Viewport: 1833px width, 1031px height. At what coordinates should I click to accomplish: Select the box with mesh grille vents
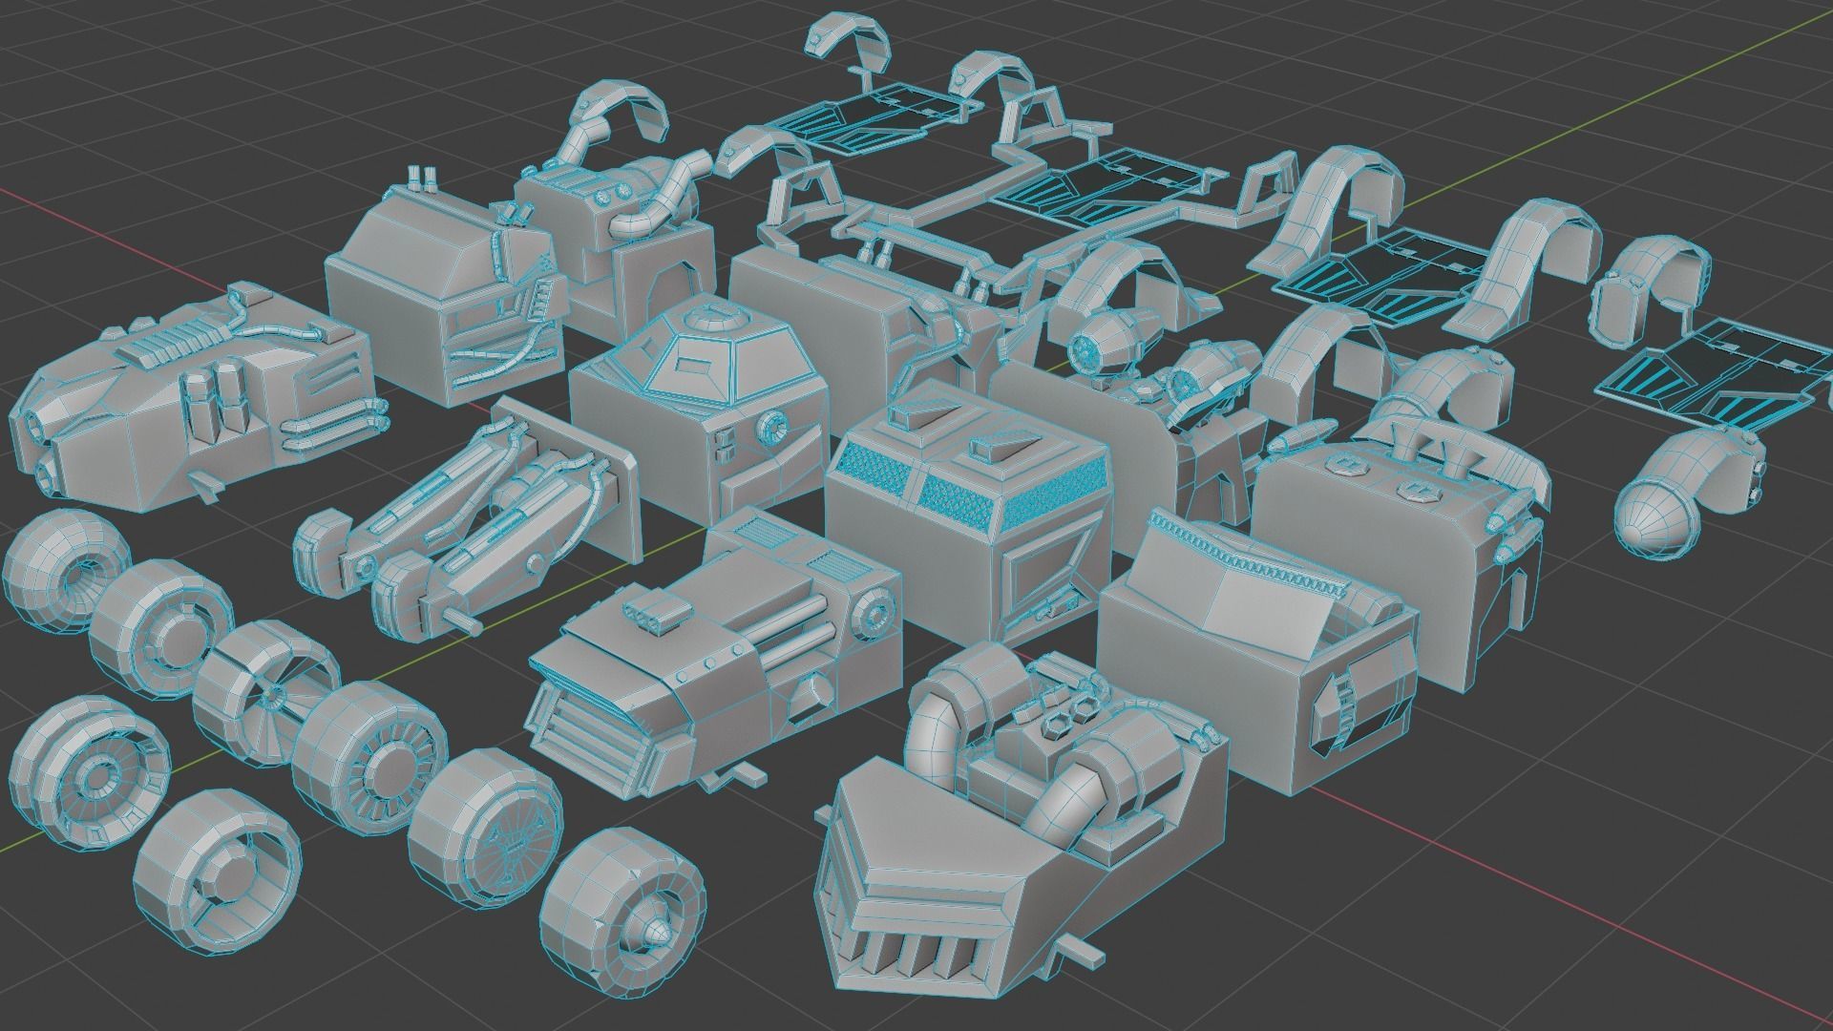pyautogui.click(x=964, y=496)
